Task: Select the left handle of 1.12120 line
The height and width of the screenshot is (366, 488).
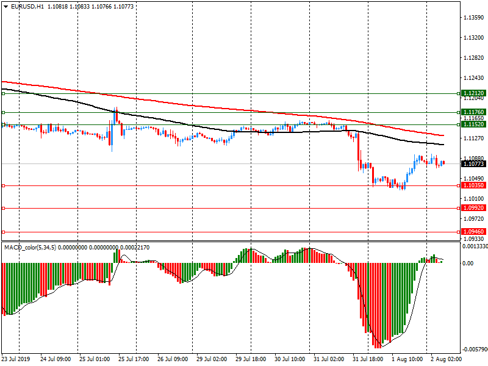Action: [4, 93]
